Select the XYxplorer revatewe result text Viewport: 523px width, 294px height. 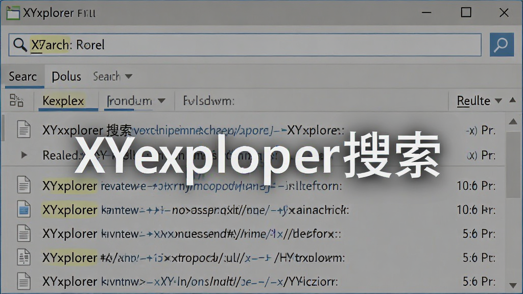pyautogui.click(x=192, y=186)
